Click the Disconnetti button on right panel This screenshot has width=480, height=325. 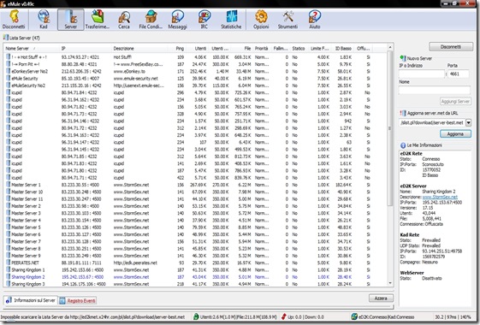[451, 47]
